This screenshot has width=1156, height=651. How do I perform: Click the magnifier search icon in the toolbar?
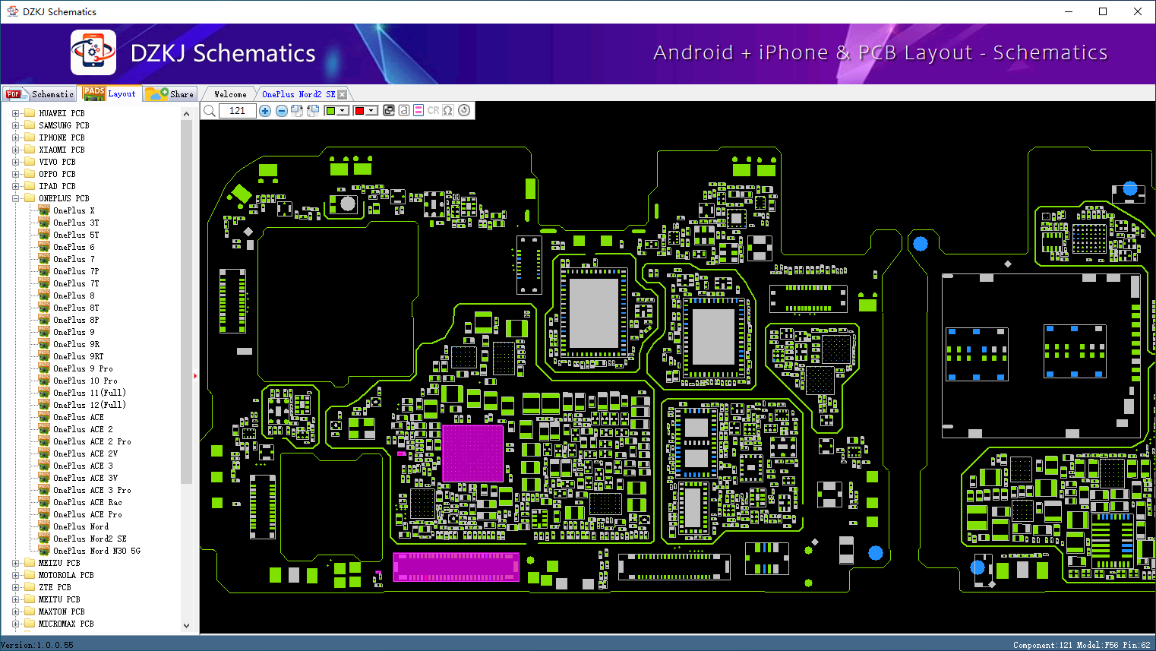[x=210, y=111]
